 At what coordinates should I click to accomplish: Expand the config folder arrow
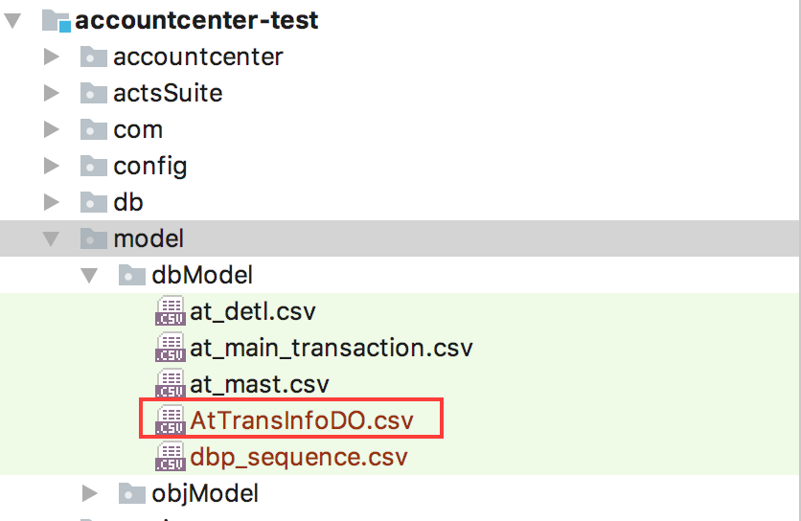tap(51, 166)
